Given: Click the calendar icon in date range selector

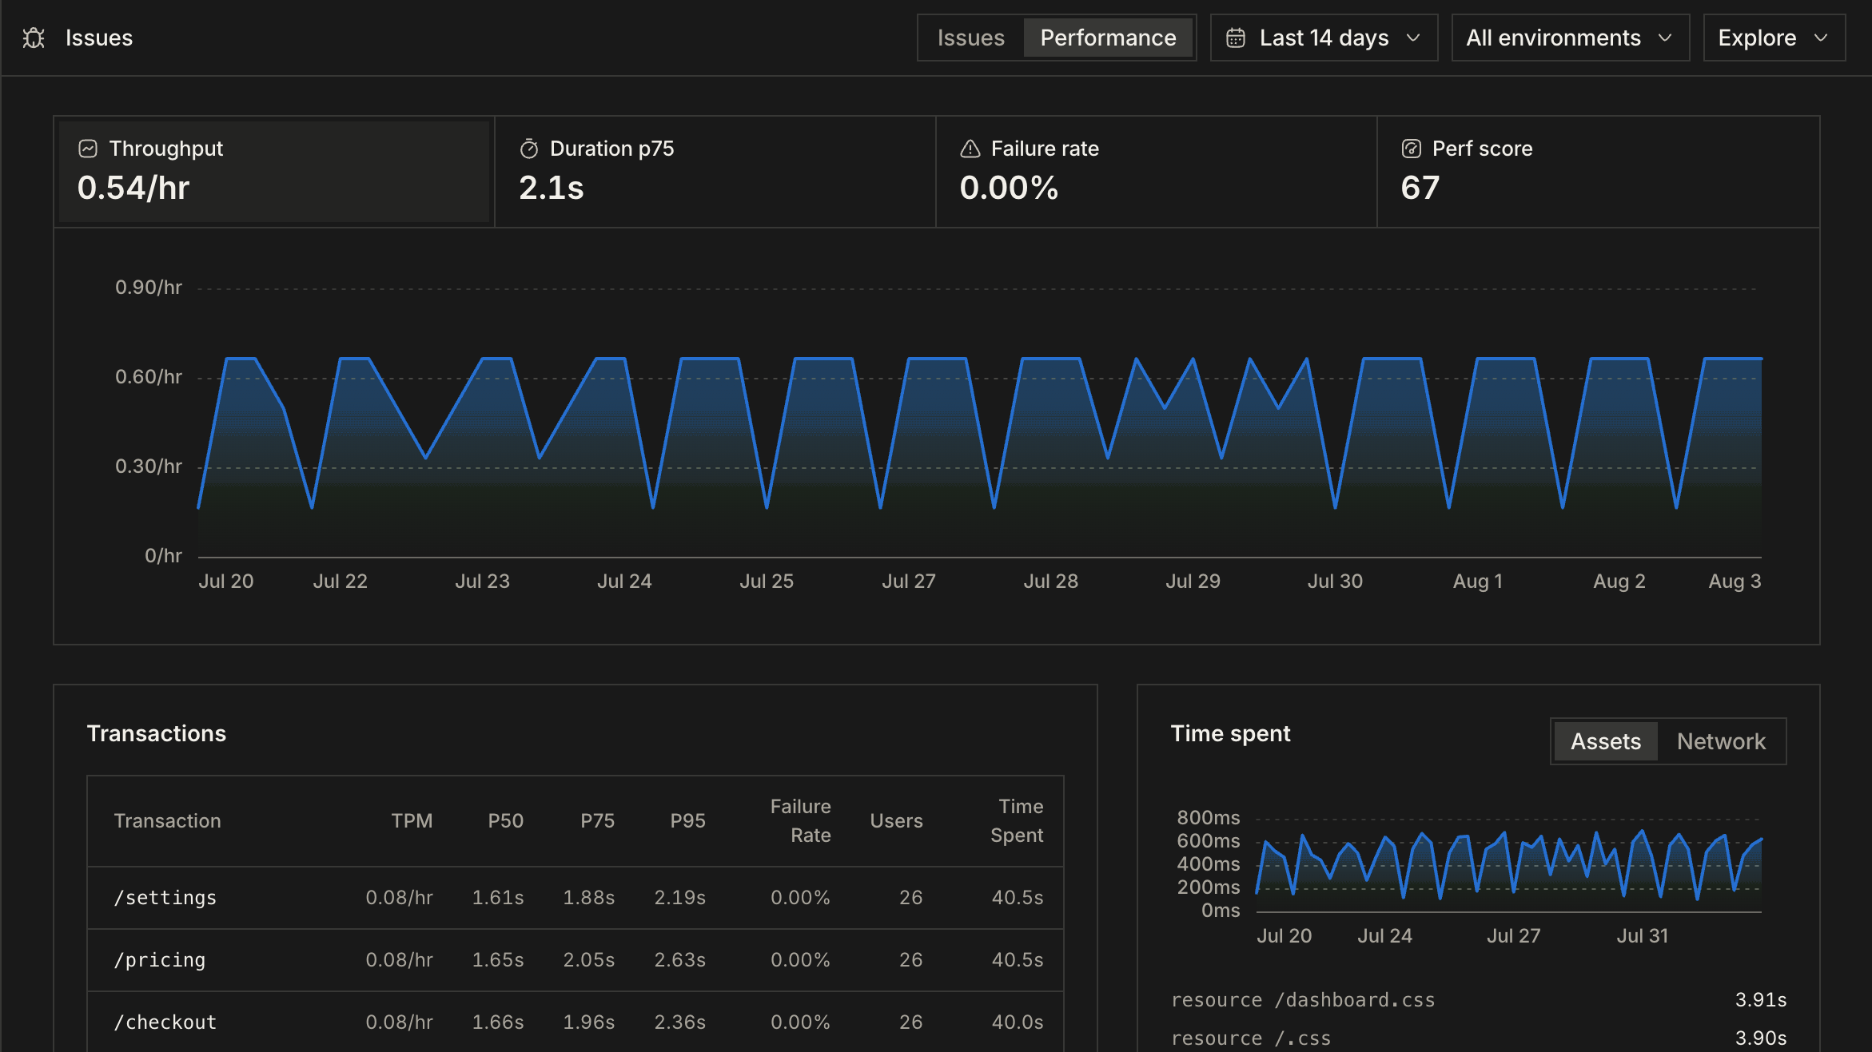Looking at the screenshot, I should coord(1236,38).
